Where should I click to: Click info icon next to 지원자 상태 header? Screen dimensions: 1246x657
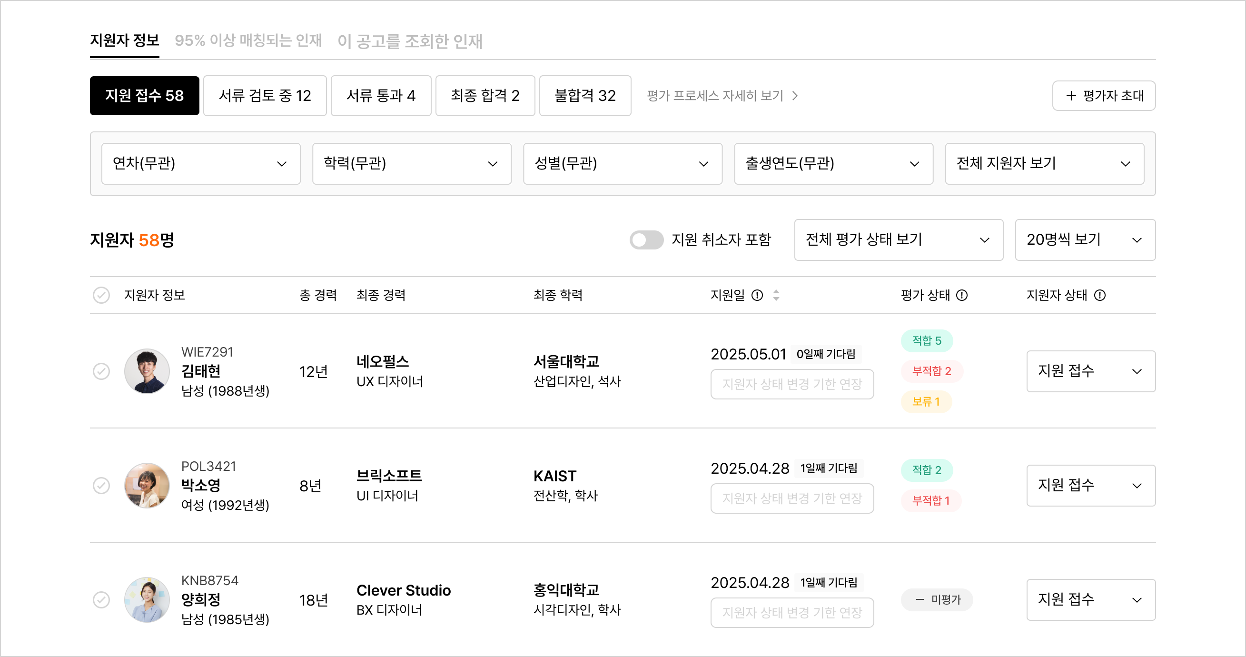coord(1100,295)
